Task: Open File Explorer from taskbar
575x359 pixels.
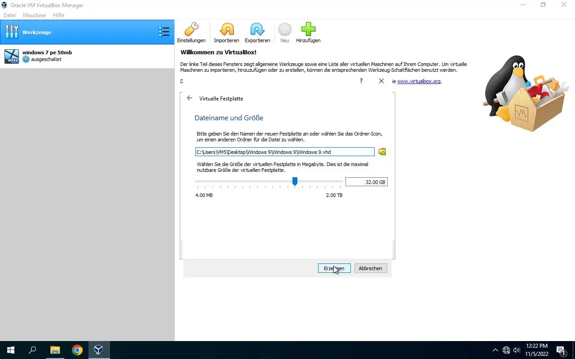Action: (55, 350)
